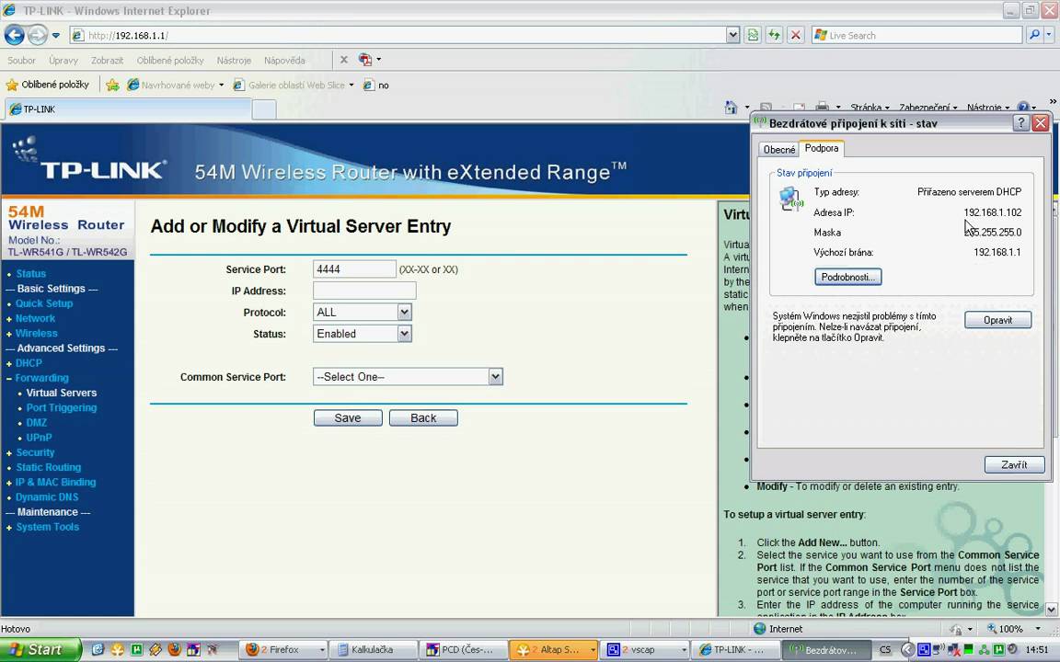Screen dimensions: 1060x662
Task: Click the Compatibility View icon
Action: [753, 35]
